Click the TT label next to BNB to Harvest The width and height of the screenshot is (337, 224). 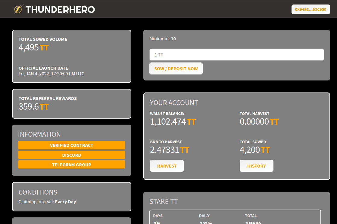(x=185, y=150)
